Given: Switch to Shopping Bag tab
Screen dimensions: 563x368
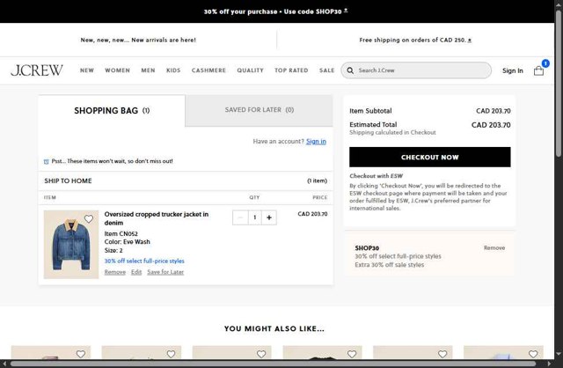Looking at the screenshot, I should pos(112,111).
